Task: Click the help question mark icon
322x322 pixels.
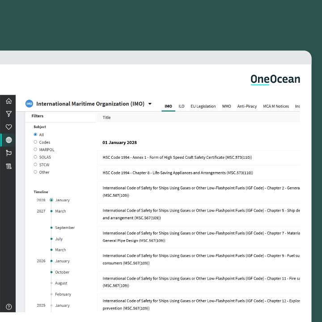Action: coord(8,307)
